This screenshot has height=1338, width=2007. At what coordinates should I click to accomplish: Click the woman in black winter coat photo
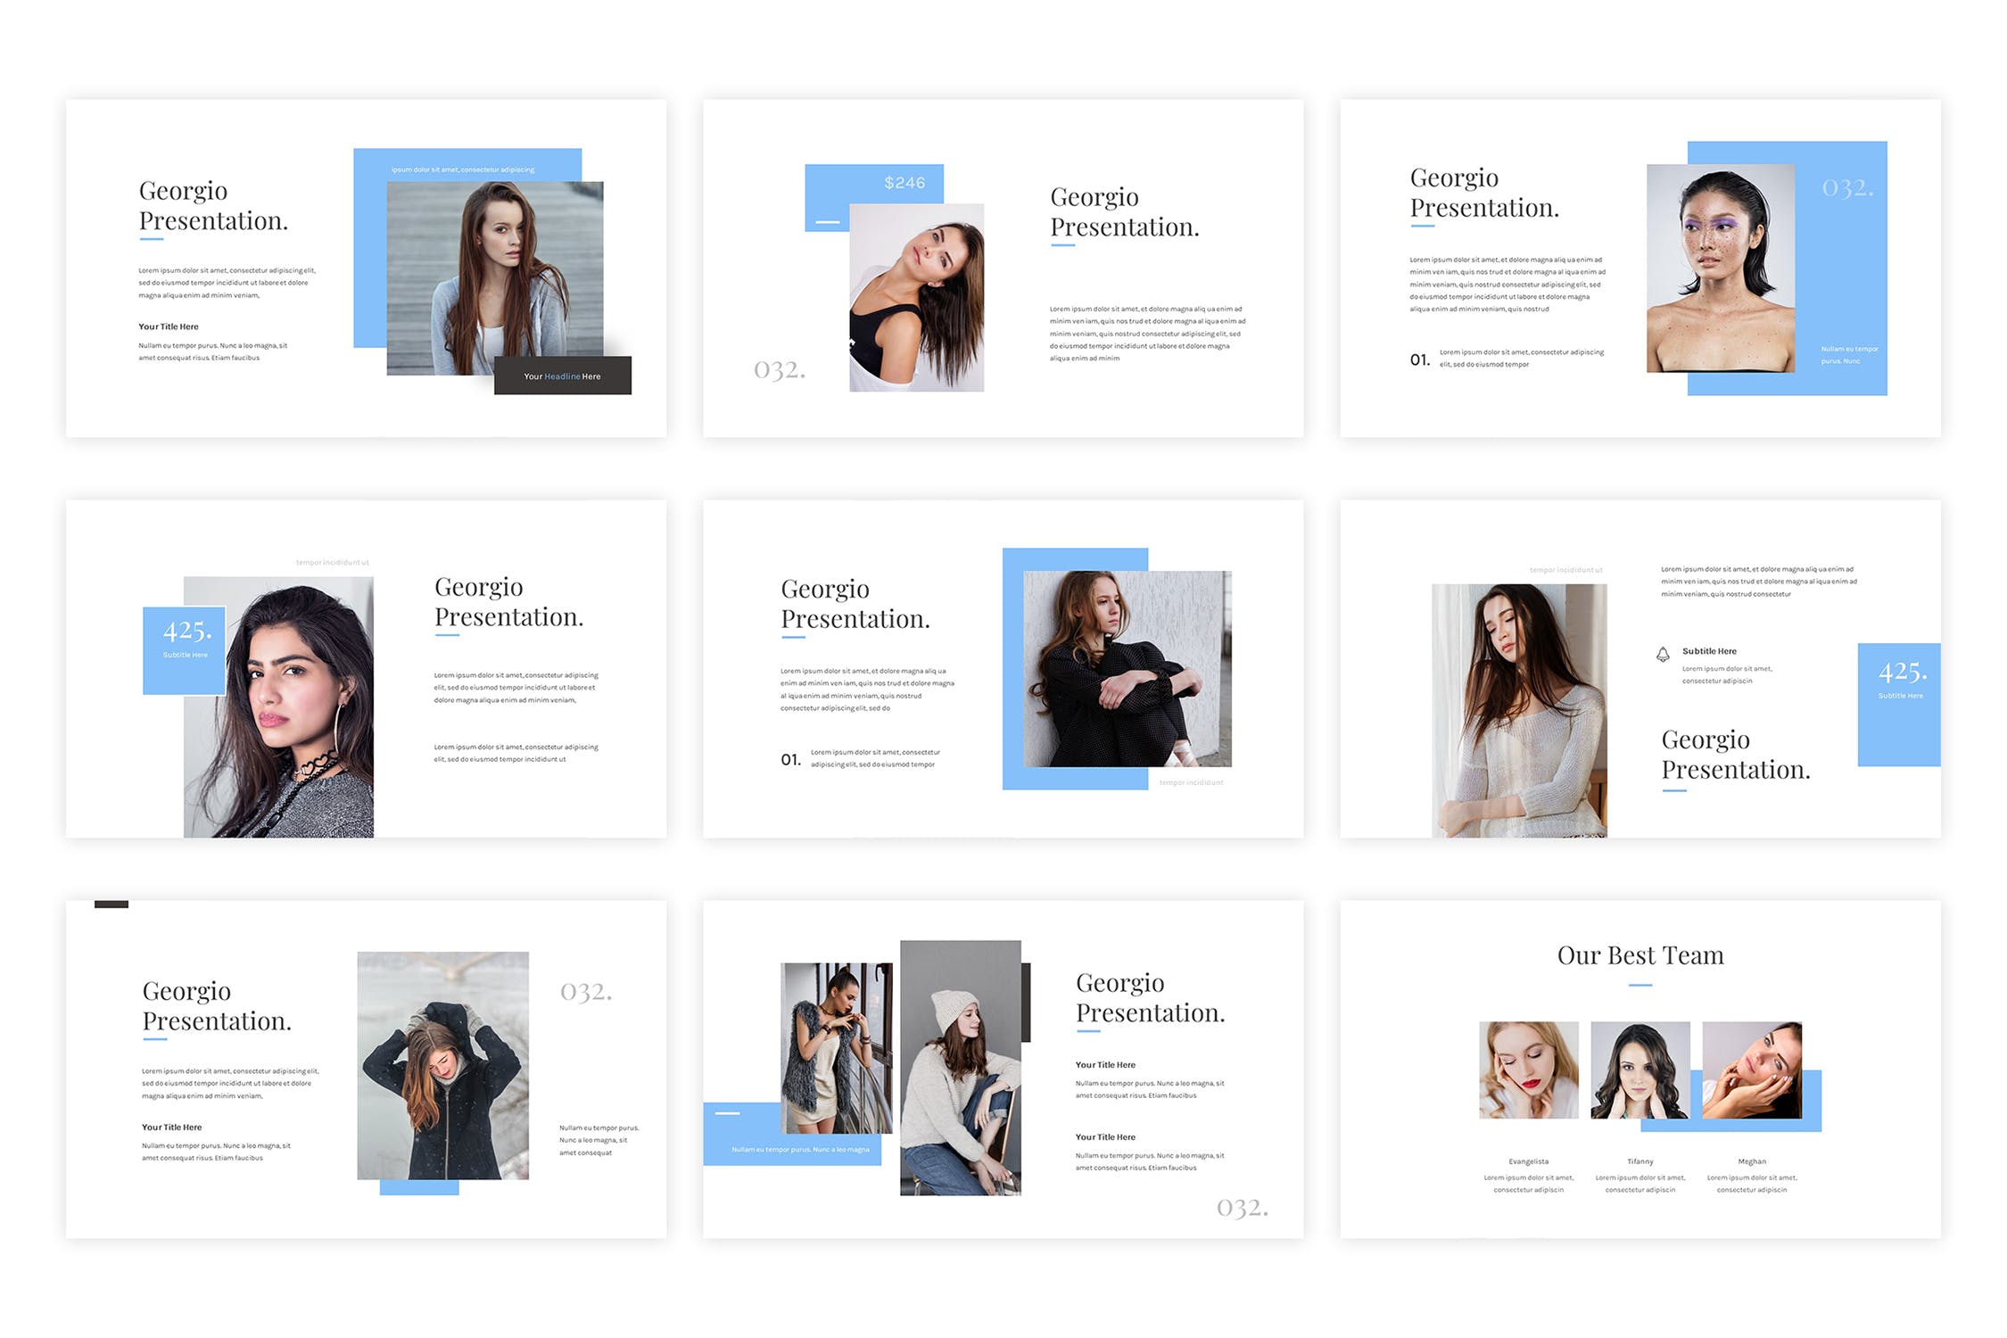tap(442, 1065)
